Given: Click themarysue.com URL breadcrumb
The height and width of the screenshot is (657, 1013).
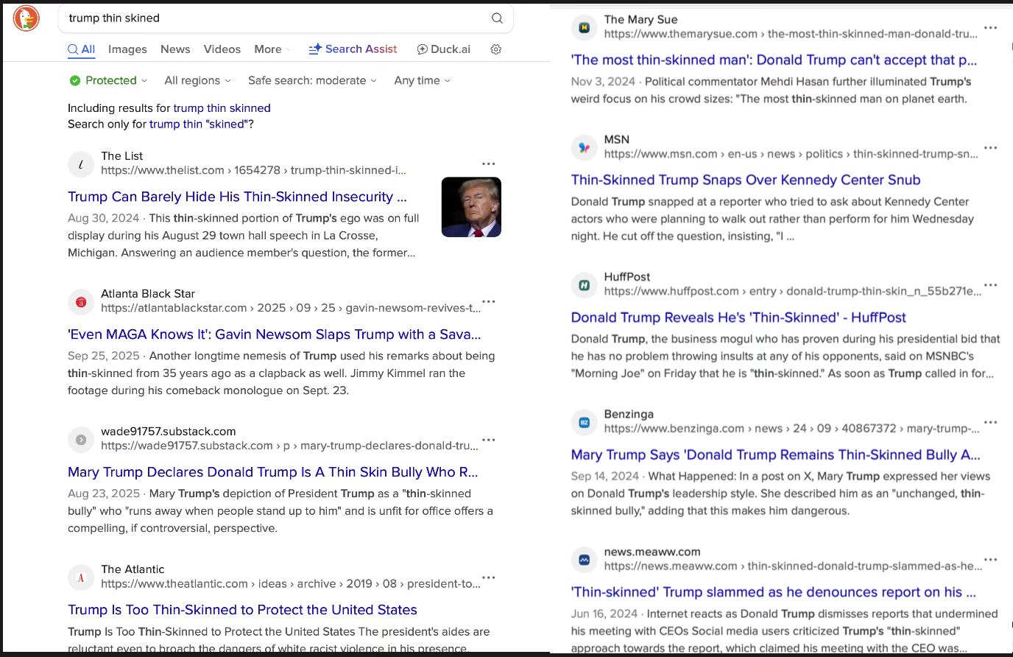Looking at the screenshot, I should coord(791,34).
